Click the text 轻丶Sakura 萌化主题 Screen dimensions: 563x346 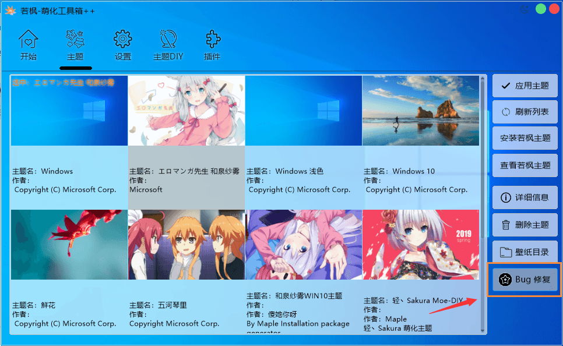coord(397,329)
